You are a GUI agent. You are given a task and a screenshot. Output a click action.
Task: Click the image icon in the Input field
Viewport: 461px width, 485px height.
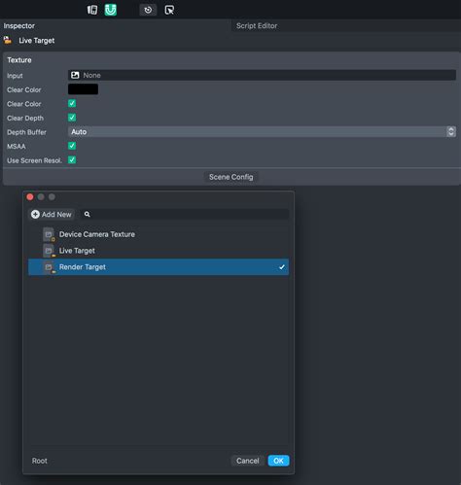[75, 75]
